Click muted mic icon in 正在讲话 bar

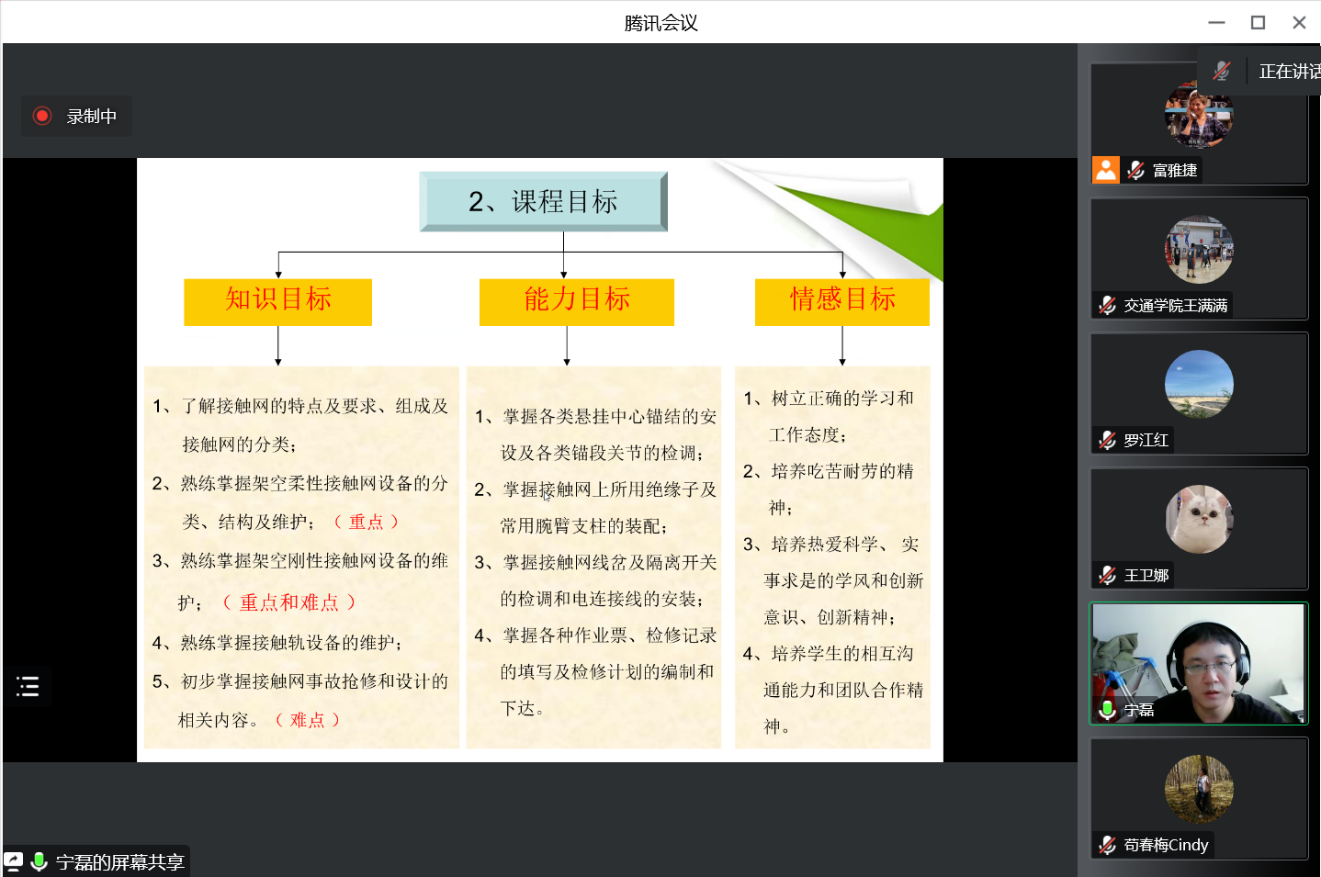point(1221,71)
